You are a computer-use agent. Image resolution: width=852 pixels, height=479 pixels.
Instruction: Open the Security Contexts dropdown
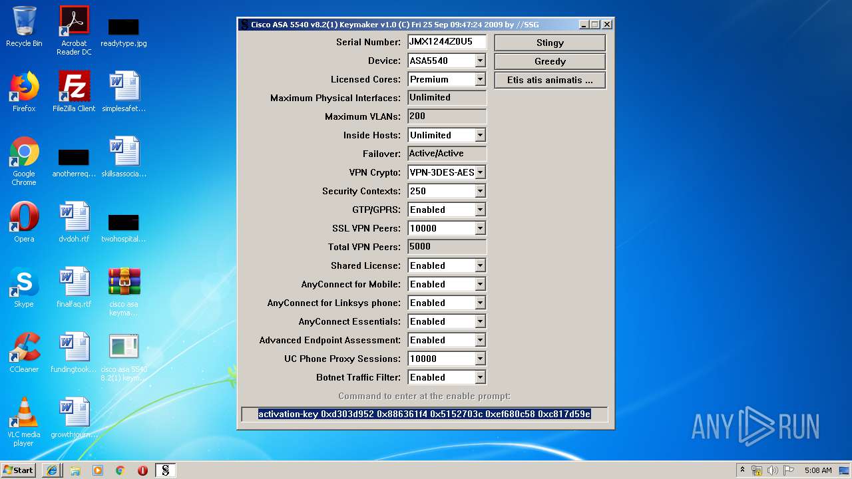point(480,191)
